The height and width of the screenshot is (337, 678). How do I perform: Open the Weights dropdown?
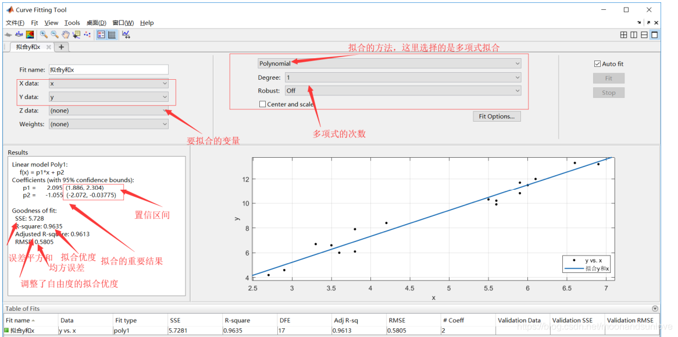coord(108,124)
